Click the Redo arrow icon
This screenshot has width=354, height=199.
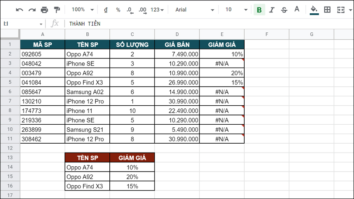tap(32, 10)
